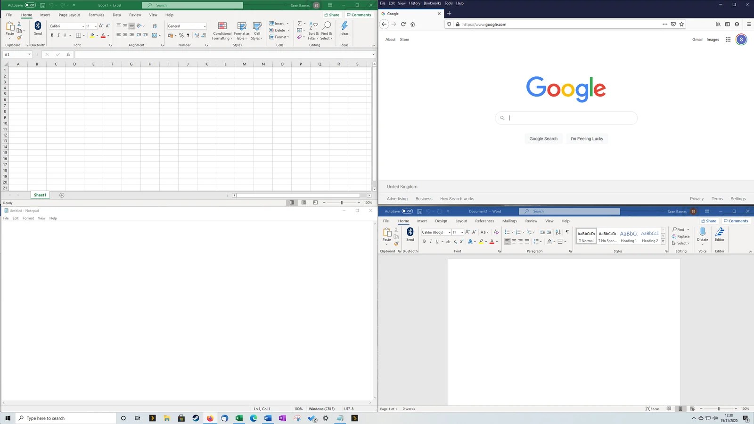754x424 pixels.
Task: Open the Formulas tab in Excel
Action: click(x=96, y=15)
